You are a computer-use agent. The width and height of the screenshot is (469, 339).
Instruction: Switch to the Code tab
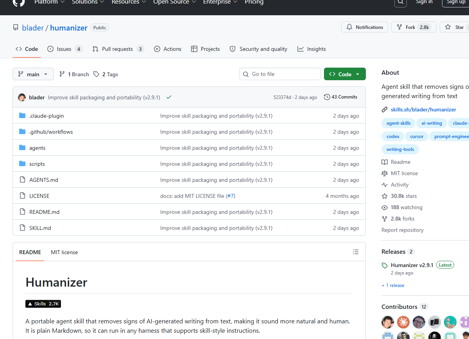(27, 49)
